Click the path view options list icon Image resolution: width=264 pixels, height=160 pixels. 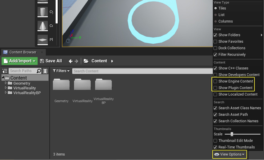45,71
